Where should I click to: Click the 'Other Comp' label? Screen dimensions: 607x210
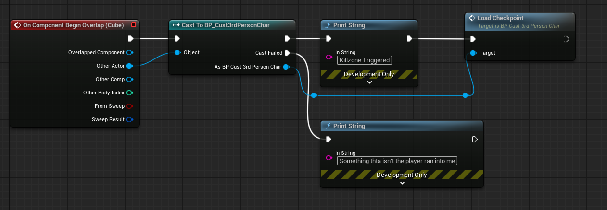(110, 79)
